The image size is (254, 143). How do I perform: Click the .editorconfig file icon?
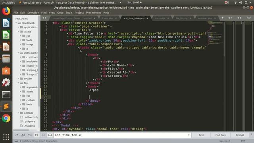(21, 117)
